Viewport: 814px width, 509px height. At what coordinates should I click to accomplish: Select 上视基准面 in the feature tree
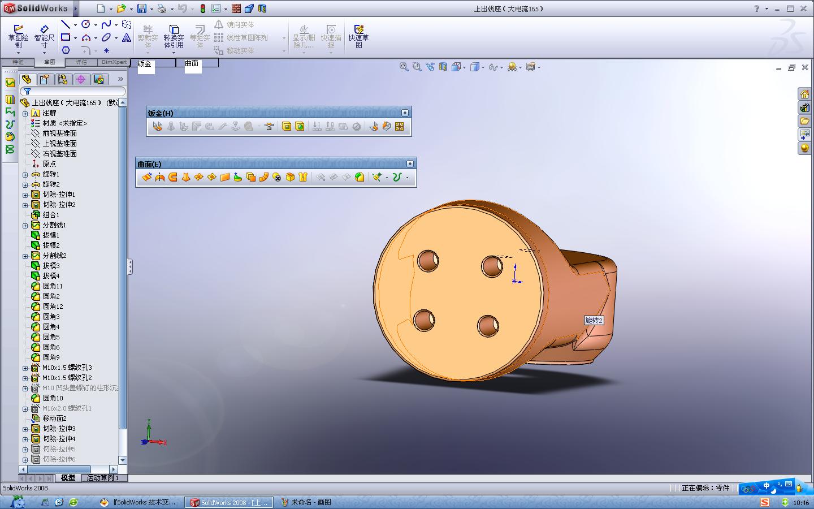[x=59, y=144]
